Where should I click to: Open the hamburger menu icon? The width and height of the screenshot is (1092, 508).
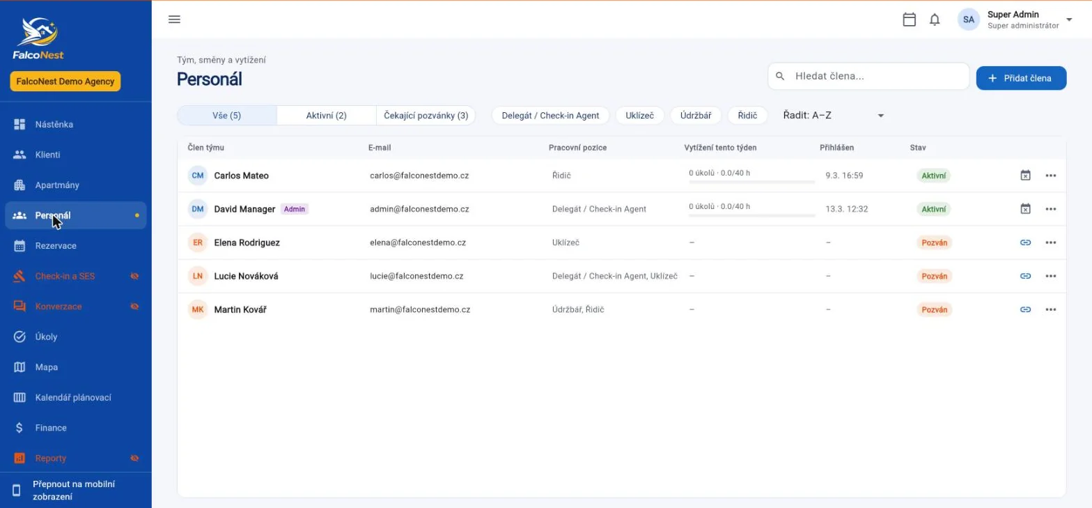coord(175,20)
